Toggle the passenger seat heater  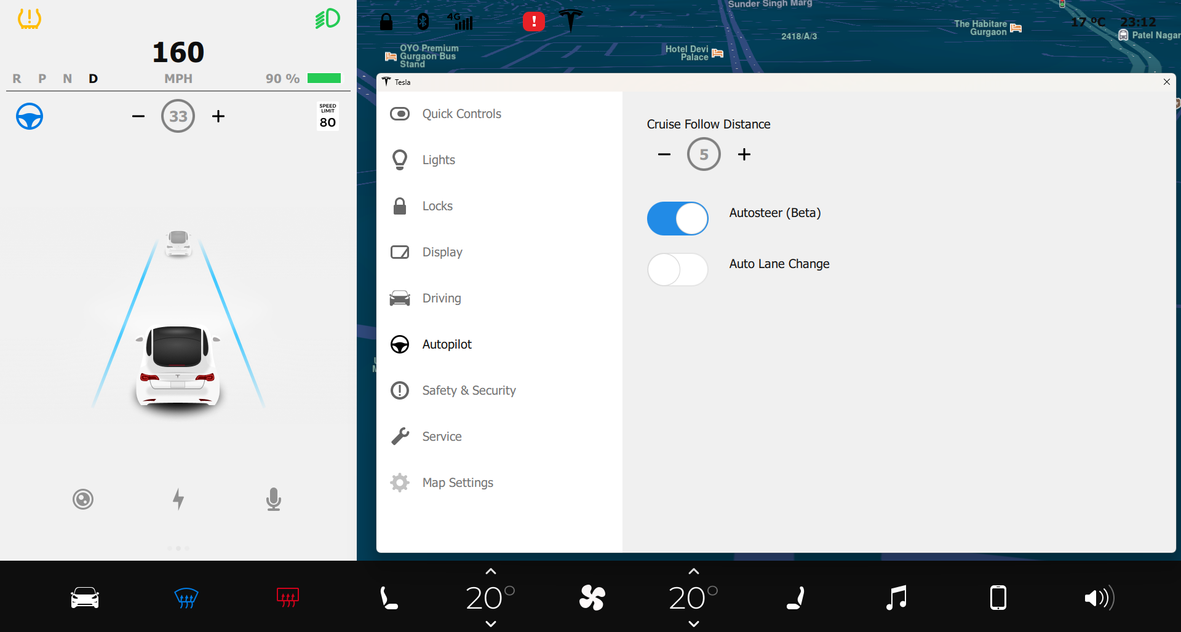point(795,598)
